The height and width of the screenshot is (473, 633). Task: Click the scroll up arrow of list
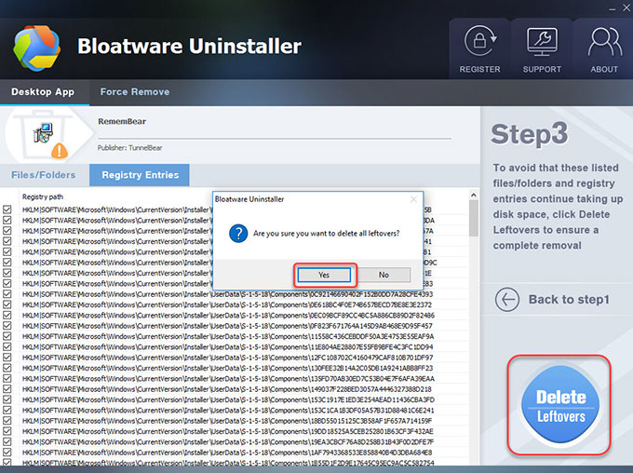[x=474, y=196]
